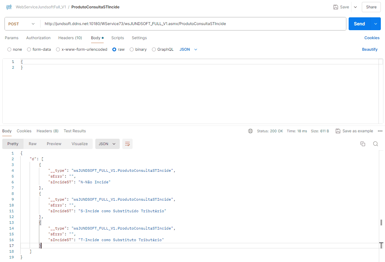Open the POST method dropdown

[x=22, y=24]
